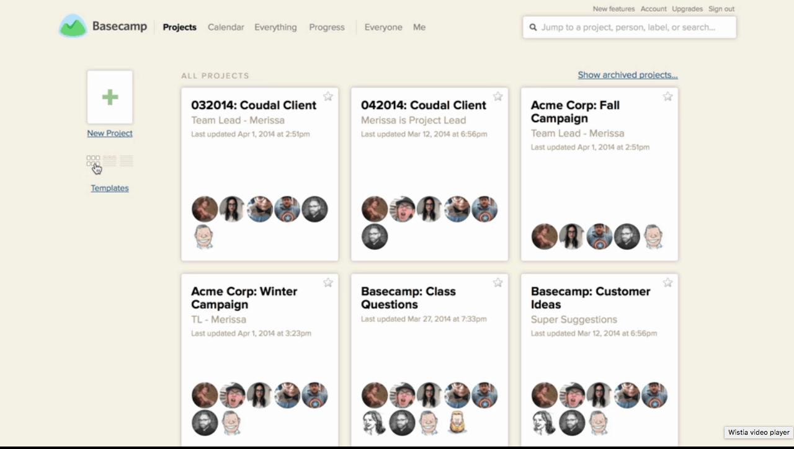The image size is (794, 449).
Task: Click the New features link
Action: [x=613, y=9]
